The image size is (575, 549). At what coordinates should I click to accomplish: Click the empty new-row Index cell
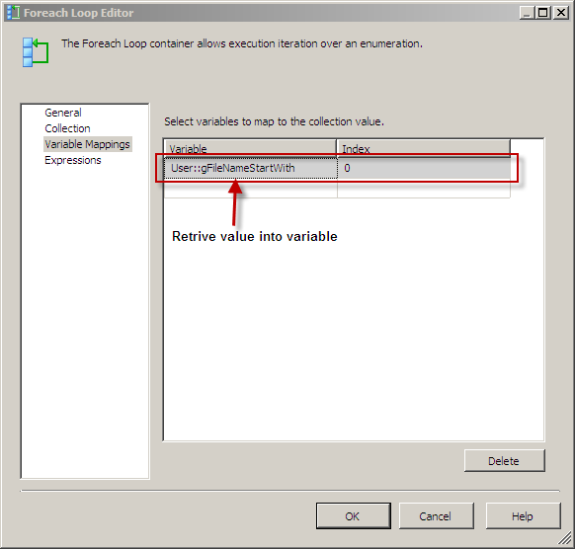pyautogui.click(x=424, y=189)
